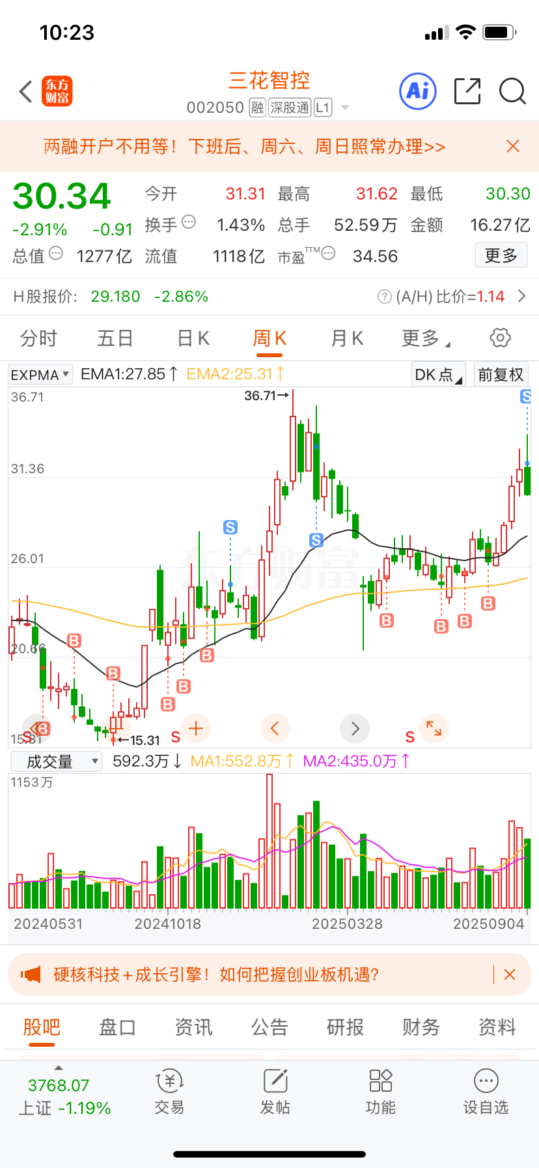539x1168 pixels.
Task: Tap the H股 price 29.180
Action: pyautogui.click(x=115, y=297)
